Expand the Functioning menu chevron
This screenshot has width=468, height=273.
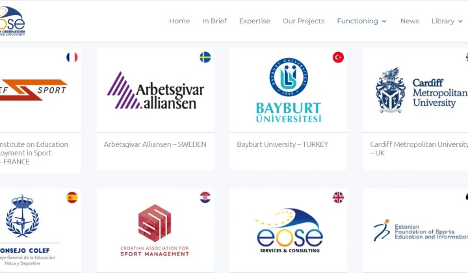click(384, 21)
